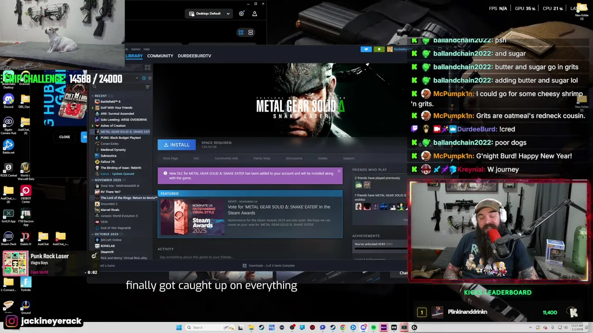Click the Steam announcements megaphone icon
593x333 pixels.
(366, 49)
